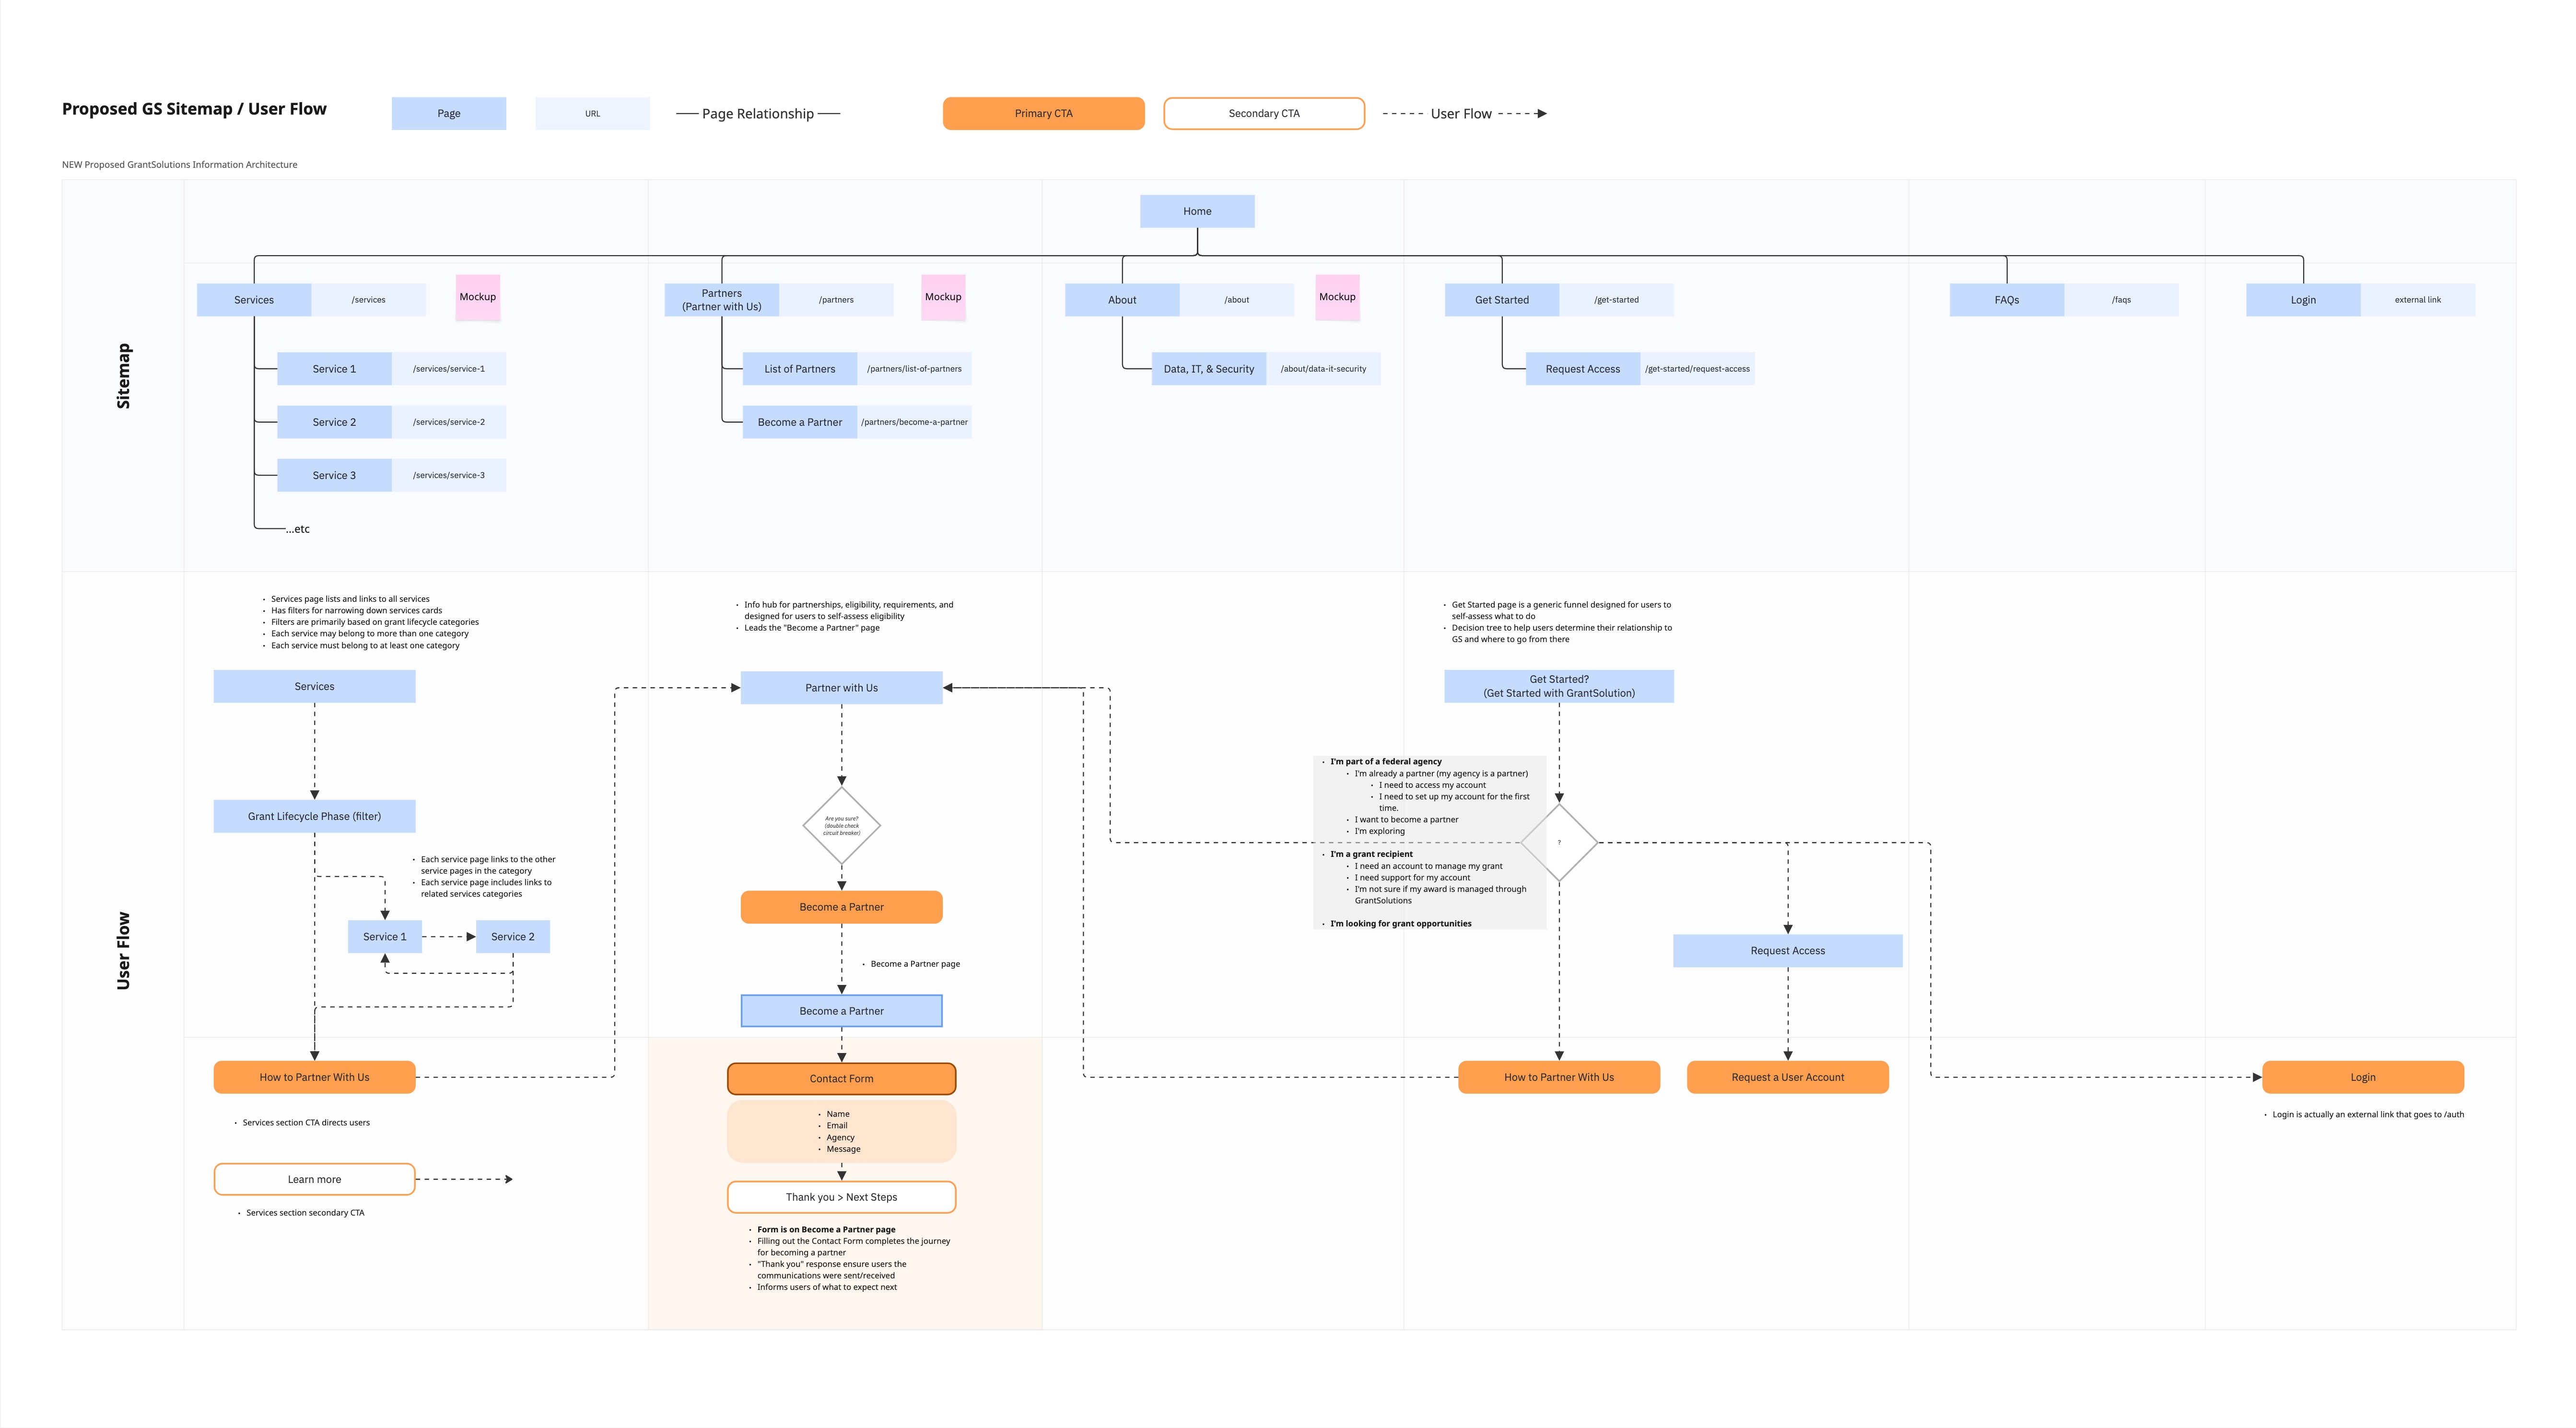Select the /get-started/request-access URL box

1697,369
